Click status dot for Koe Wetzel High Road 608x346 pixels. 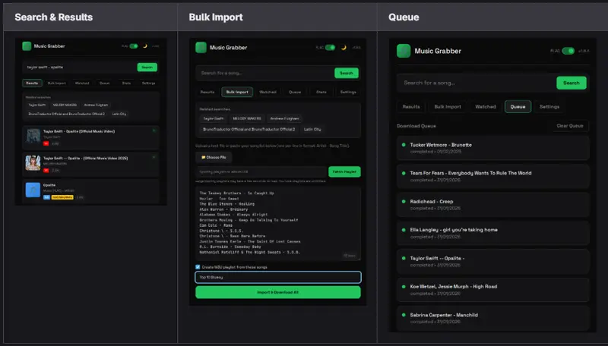coord(404,286)
